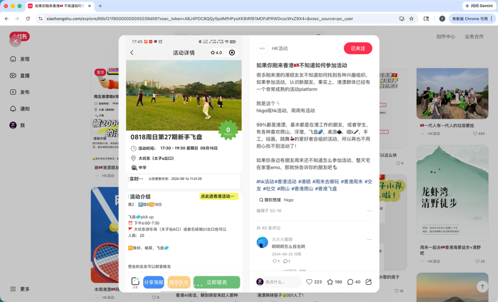
Task: Open 业务合作 in the top navigation
Action: click(x=474, y=36)
